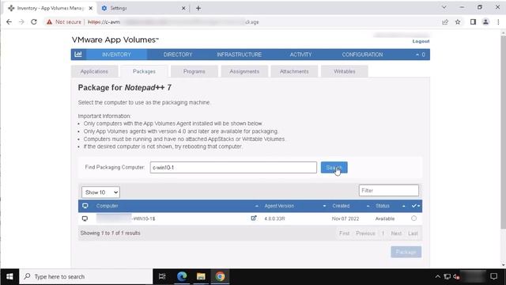Click the computer icon in WIN10-1$ row
506x285 pixels.
[85, 218]
